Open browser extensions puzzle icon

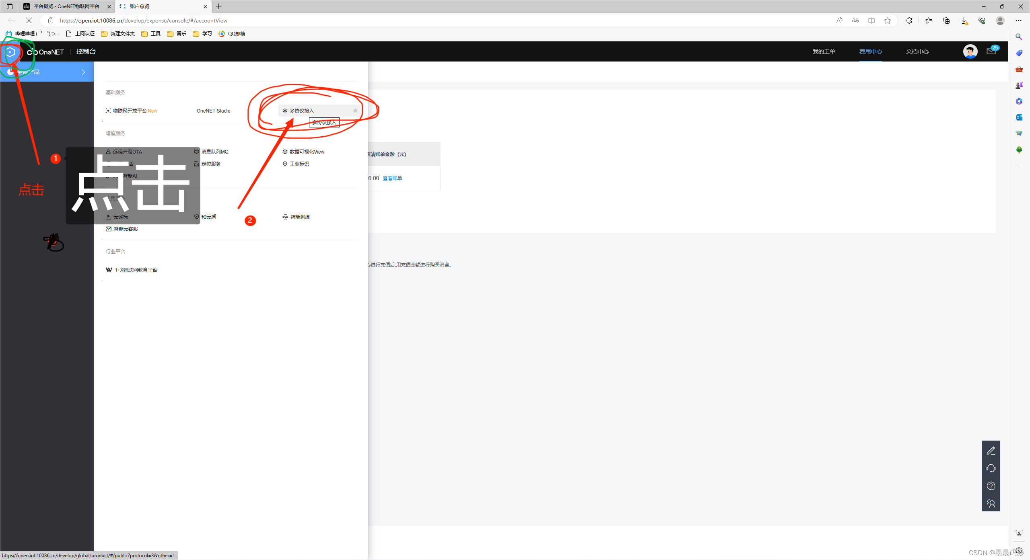[x=909, y=21]
